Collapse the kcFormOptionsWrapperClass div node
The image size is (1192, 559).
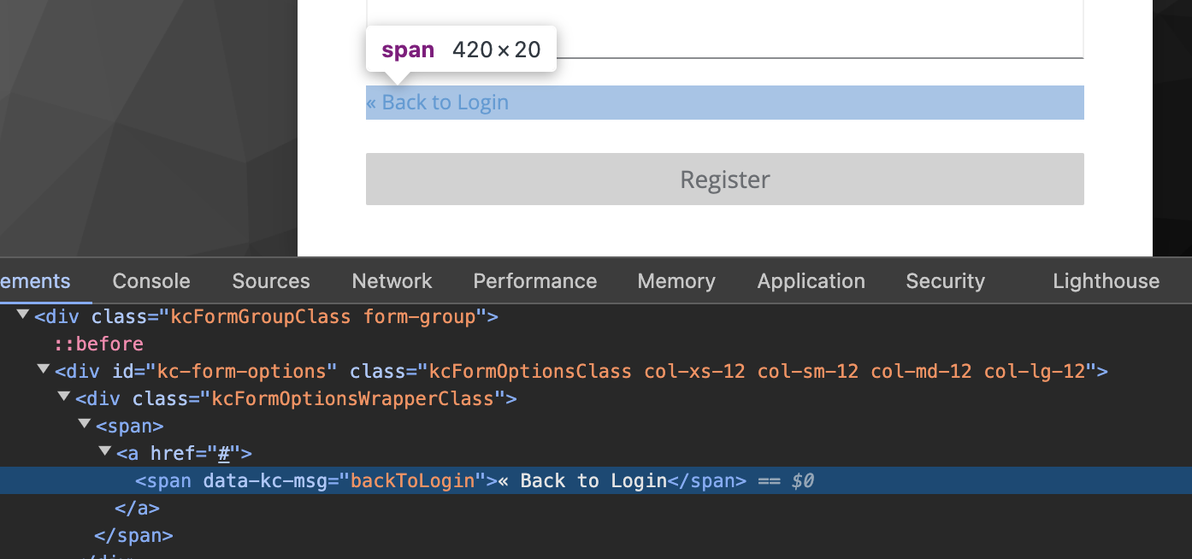pos(64,397)
